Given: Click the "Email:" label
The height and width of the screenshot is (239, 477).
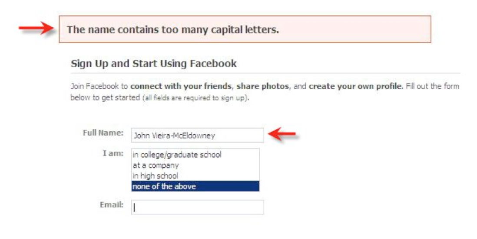Looking at the screenshot, I should 113,204.
